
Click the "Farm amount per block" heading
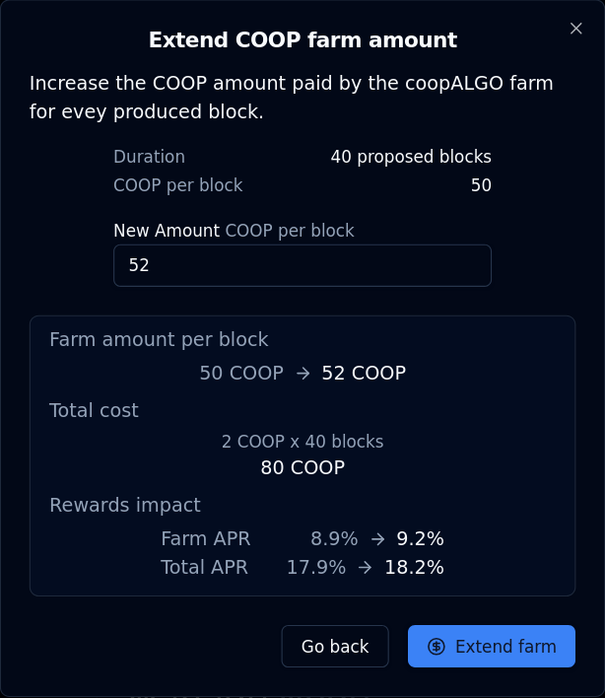click(x=159, y=340)
